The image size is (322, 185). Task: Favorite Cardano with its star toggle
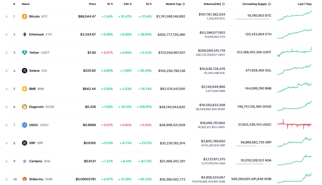(x=6, y=161)
